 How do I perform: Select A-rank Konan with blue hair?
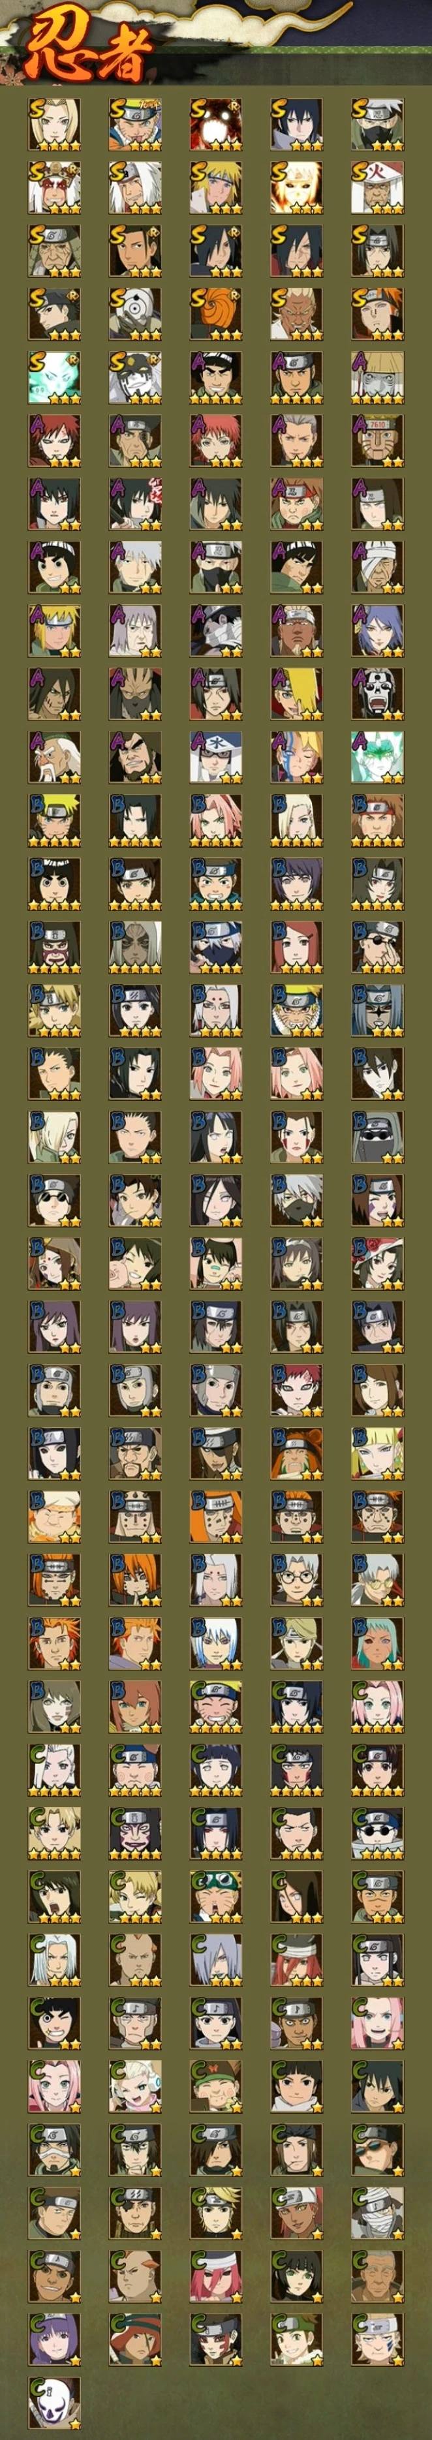377,630
